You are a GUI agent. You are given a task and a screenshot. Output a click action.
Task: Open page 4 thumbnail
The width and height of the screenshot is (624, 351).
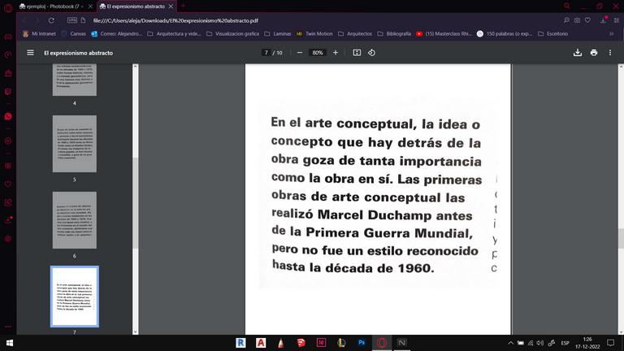(75, 80)
